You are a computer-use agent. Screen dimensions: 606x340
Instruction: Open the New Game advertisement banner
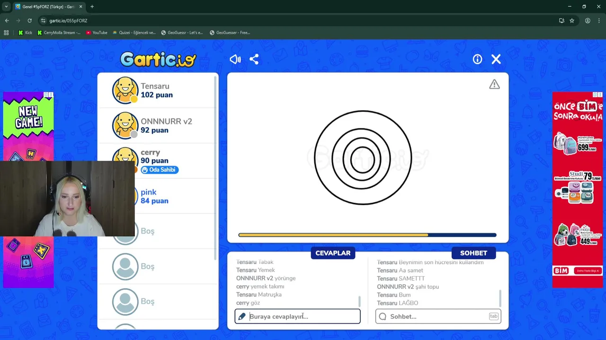click(28, 126)
